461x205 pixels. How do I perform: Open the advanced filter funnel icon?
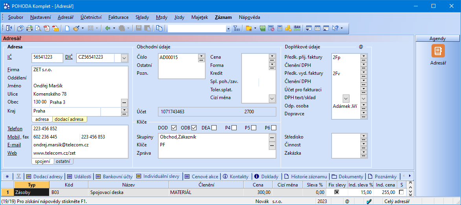click(x=237, y=28)
